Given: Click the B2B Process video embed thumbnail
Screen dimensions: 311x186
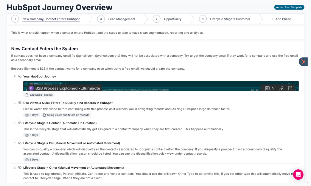Looking at the screenshot, I should 161,86.
